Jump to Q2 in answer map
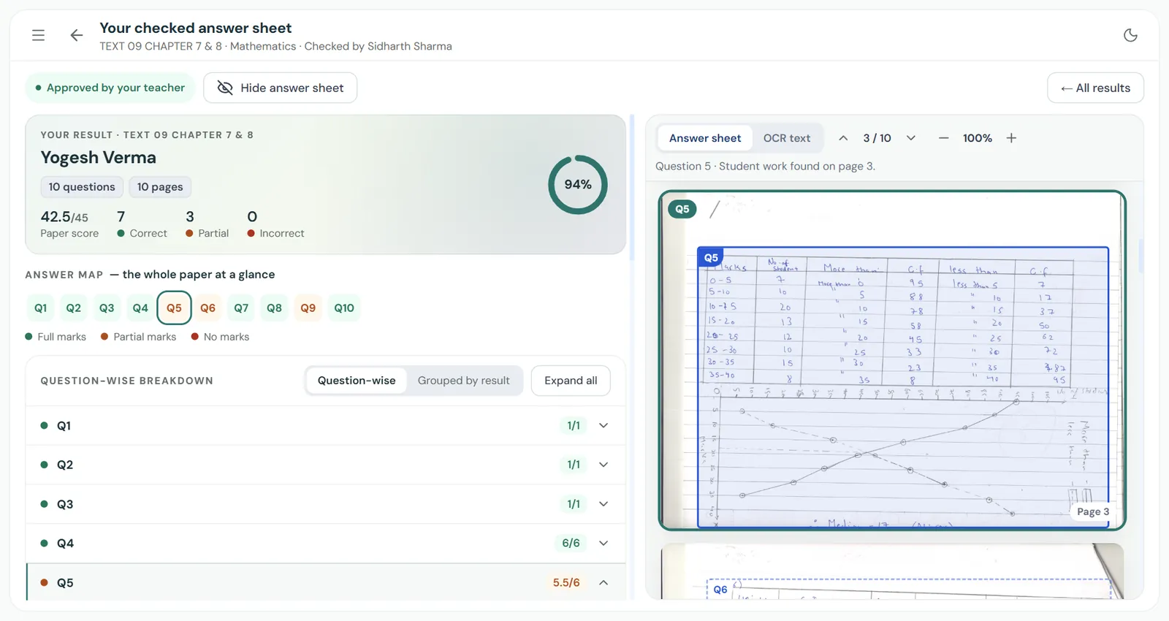This screenshot has width=1169, height=621. [x=74, y=308]
